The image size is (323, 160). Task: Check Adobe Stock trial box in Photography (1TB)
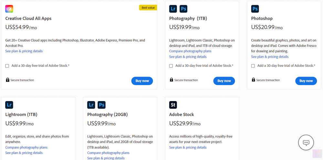[x=171, y=66]
